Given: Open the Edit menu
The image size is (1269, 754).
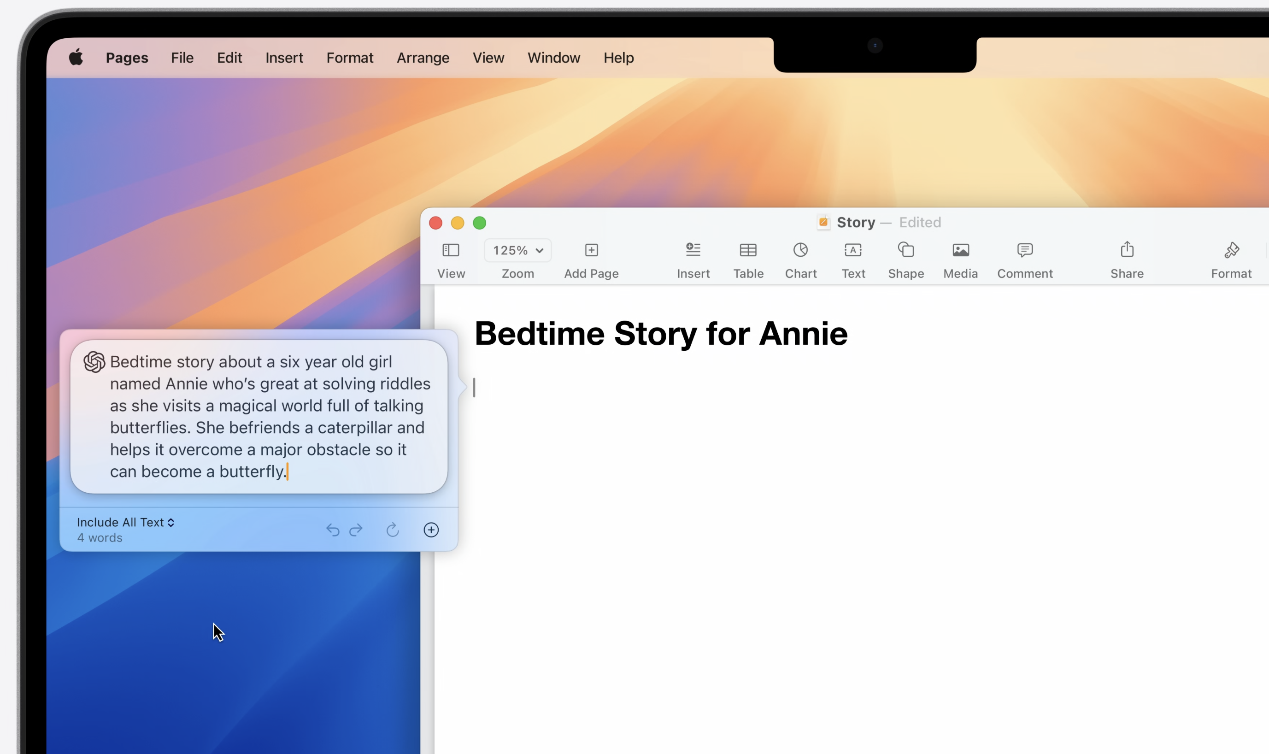Looking at the screenshot, I should click(x=229, y=58).
